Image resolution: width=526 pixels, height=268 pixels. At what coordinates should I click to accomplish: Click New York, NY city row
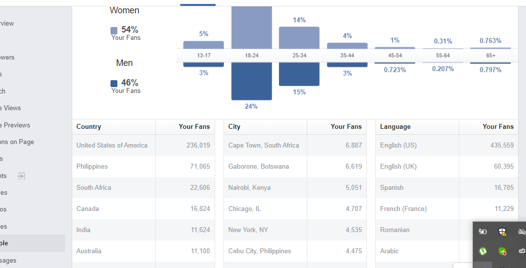(x=295, y=230)
